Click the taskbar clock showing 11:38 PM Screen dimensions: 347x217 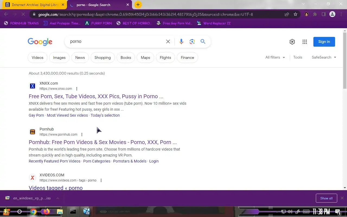(321, 212)
